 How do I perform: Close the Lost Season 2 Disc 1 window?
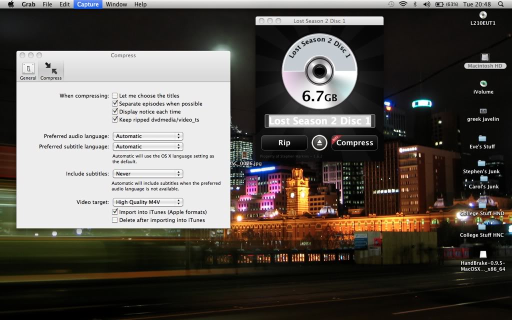click(261, 21)
